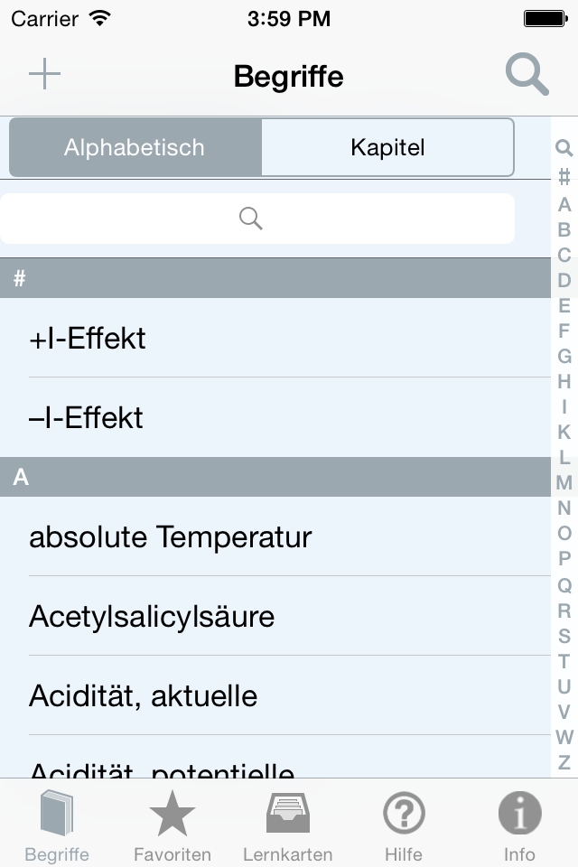Image resolution: width=578 pixels, height=867 pixels.
Task: Tap the plus icon to add a term
Action: point(44,74)
